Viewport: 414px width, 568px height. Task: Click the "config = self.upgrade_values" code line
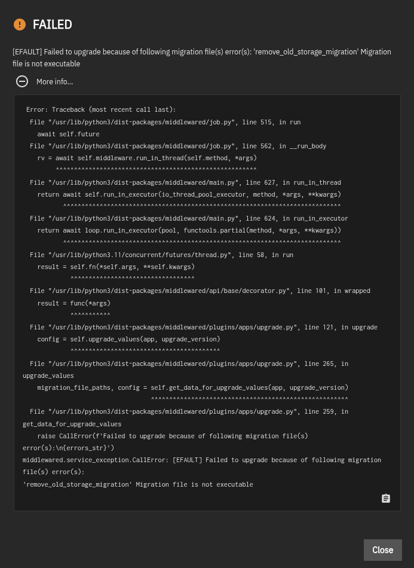click(x=128, y=339)
